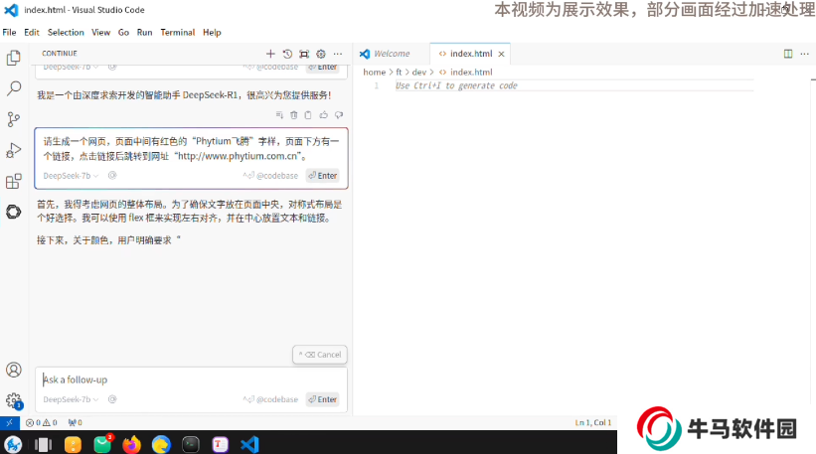This screenshot has width=816, height=454.
Task: Click the thumbs down on DeepSeek response
Action: (x=339, y=115)
